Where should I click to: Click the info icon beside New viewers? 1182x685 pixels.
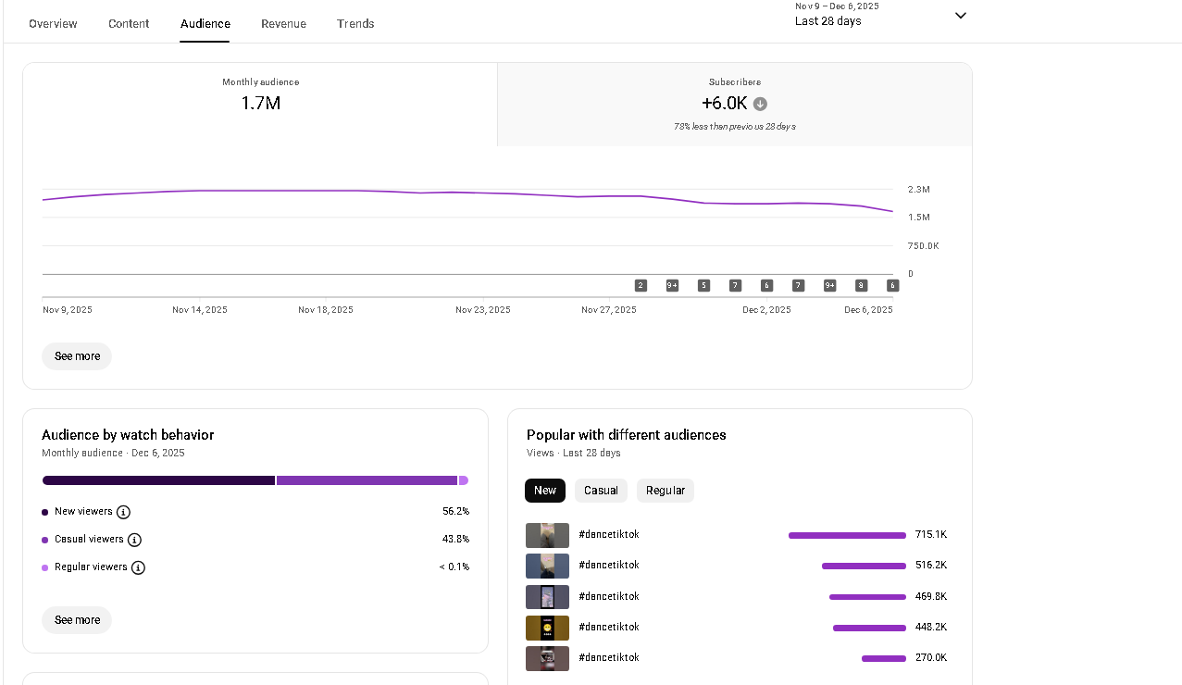[123, 512]
